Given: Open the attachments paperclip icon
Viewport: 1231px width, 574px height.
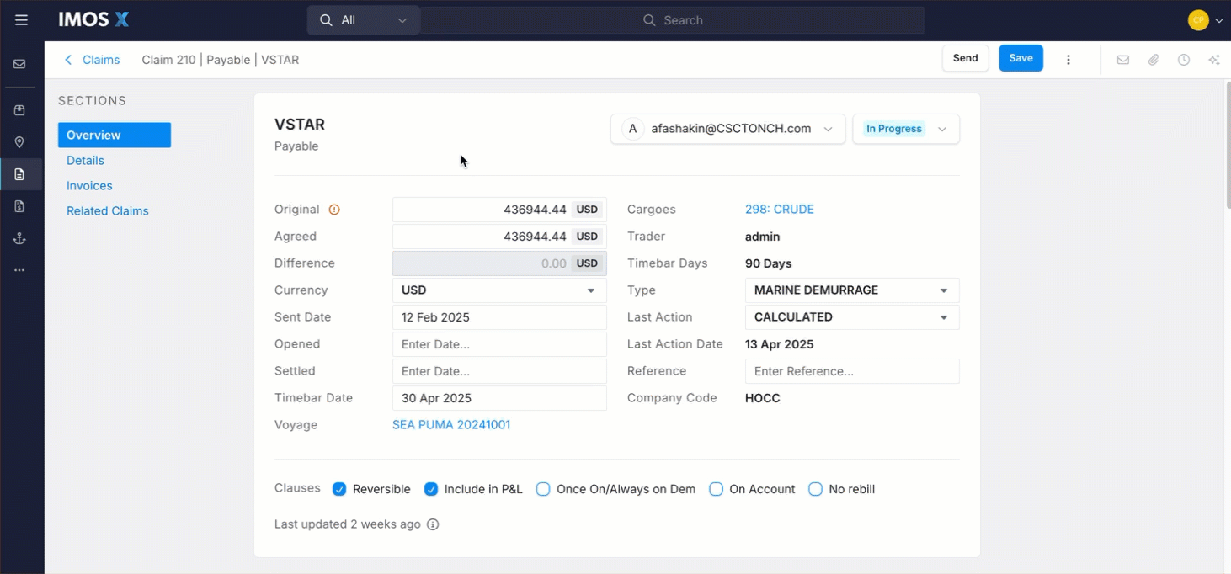Looking at the screenshot, I should click(x=1154, y=60).
